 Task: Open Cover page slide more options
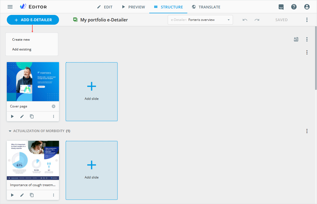pyautogui.click(x=54, y=116)
